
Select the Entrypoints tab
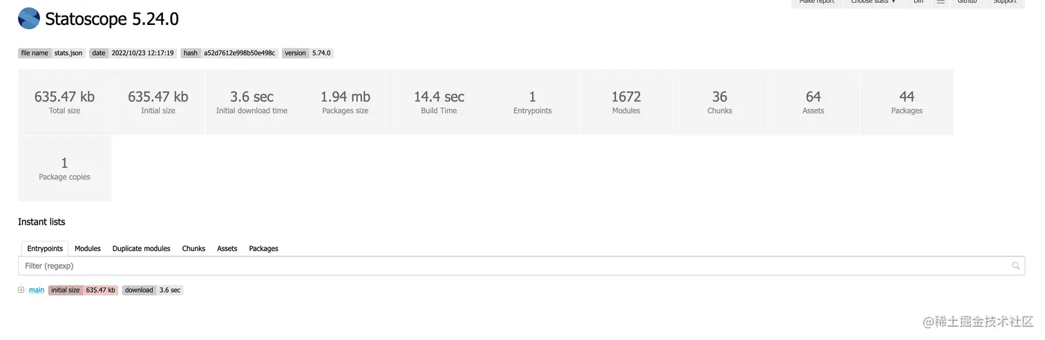[45, 249]
